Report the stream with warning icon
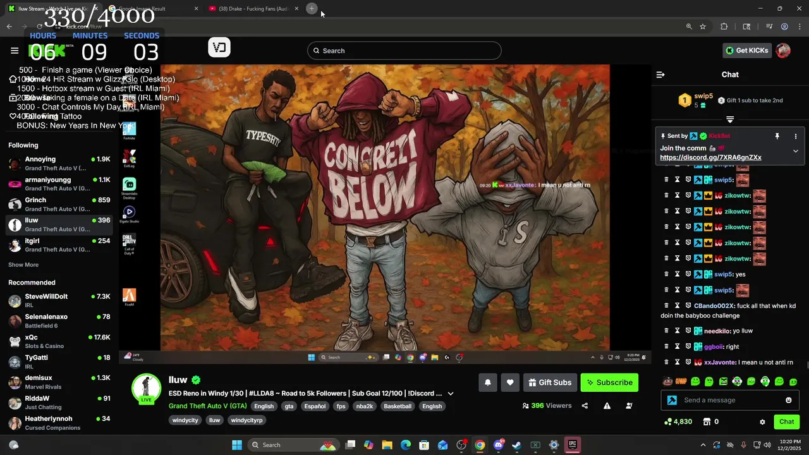Image resolution: width=809 pixels, height=455 pixels. tap(607, 406)
